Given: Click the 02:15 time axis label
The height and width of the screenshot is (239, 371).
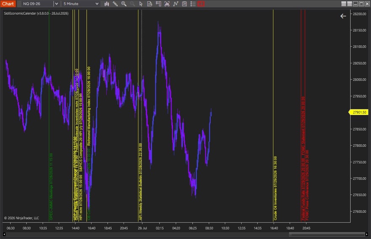Looking at the screenshot, I should point(159,228).
